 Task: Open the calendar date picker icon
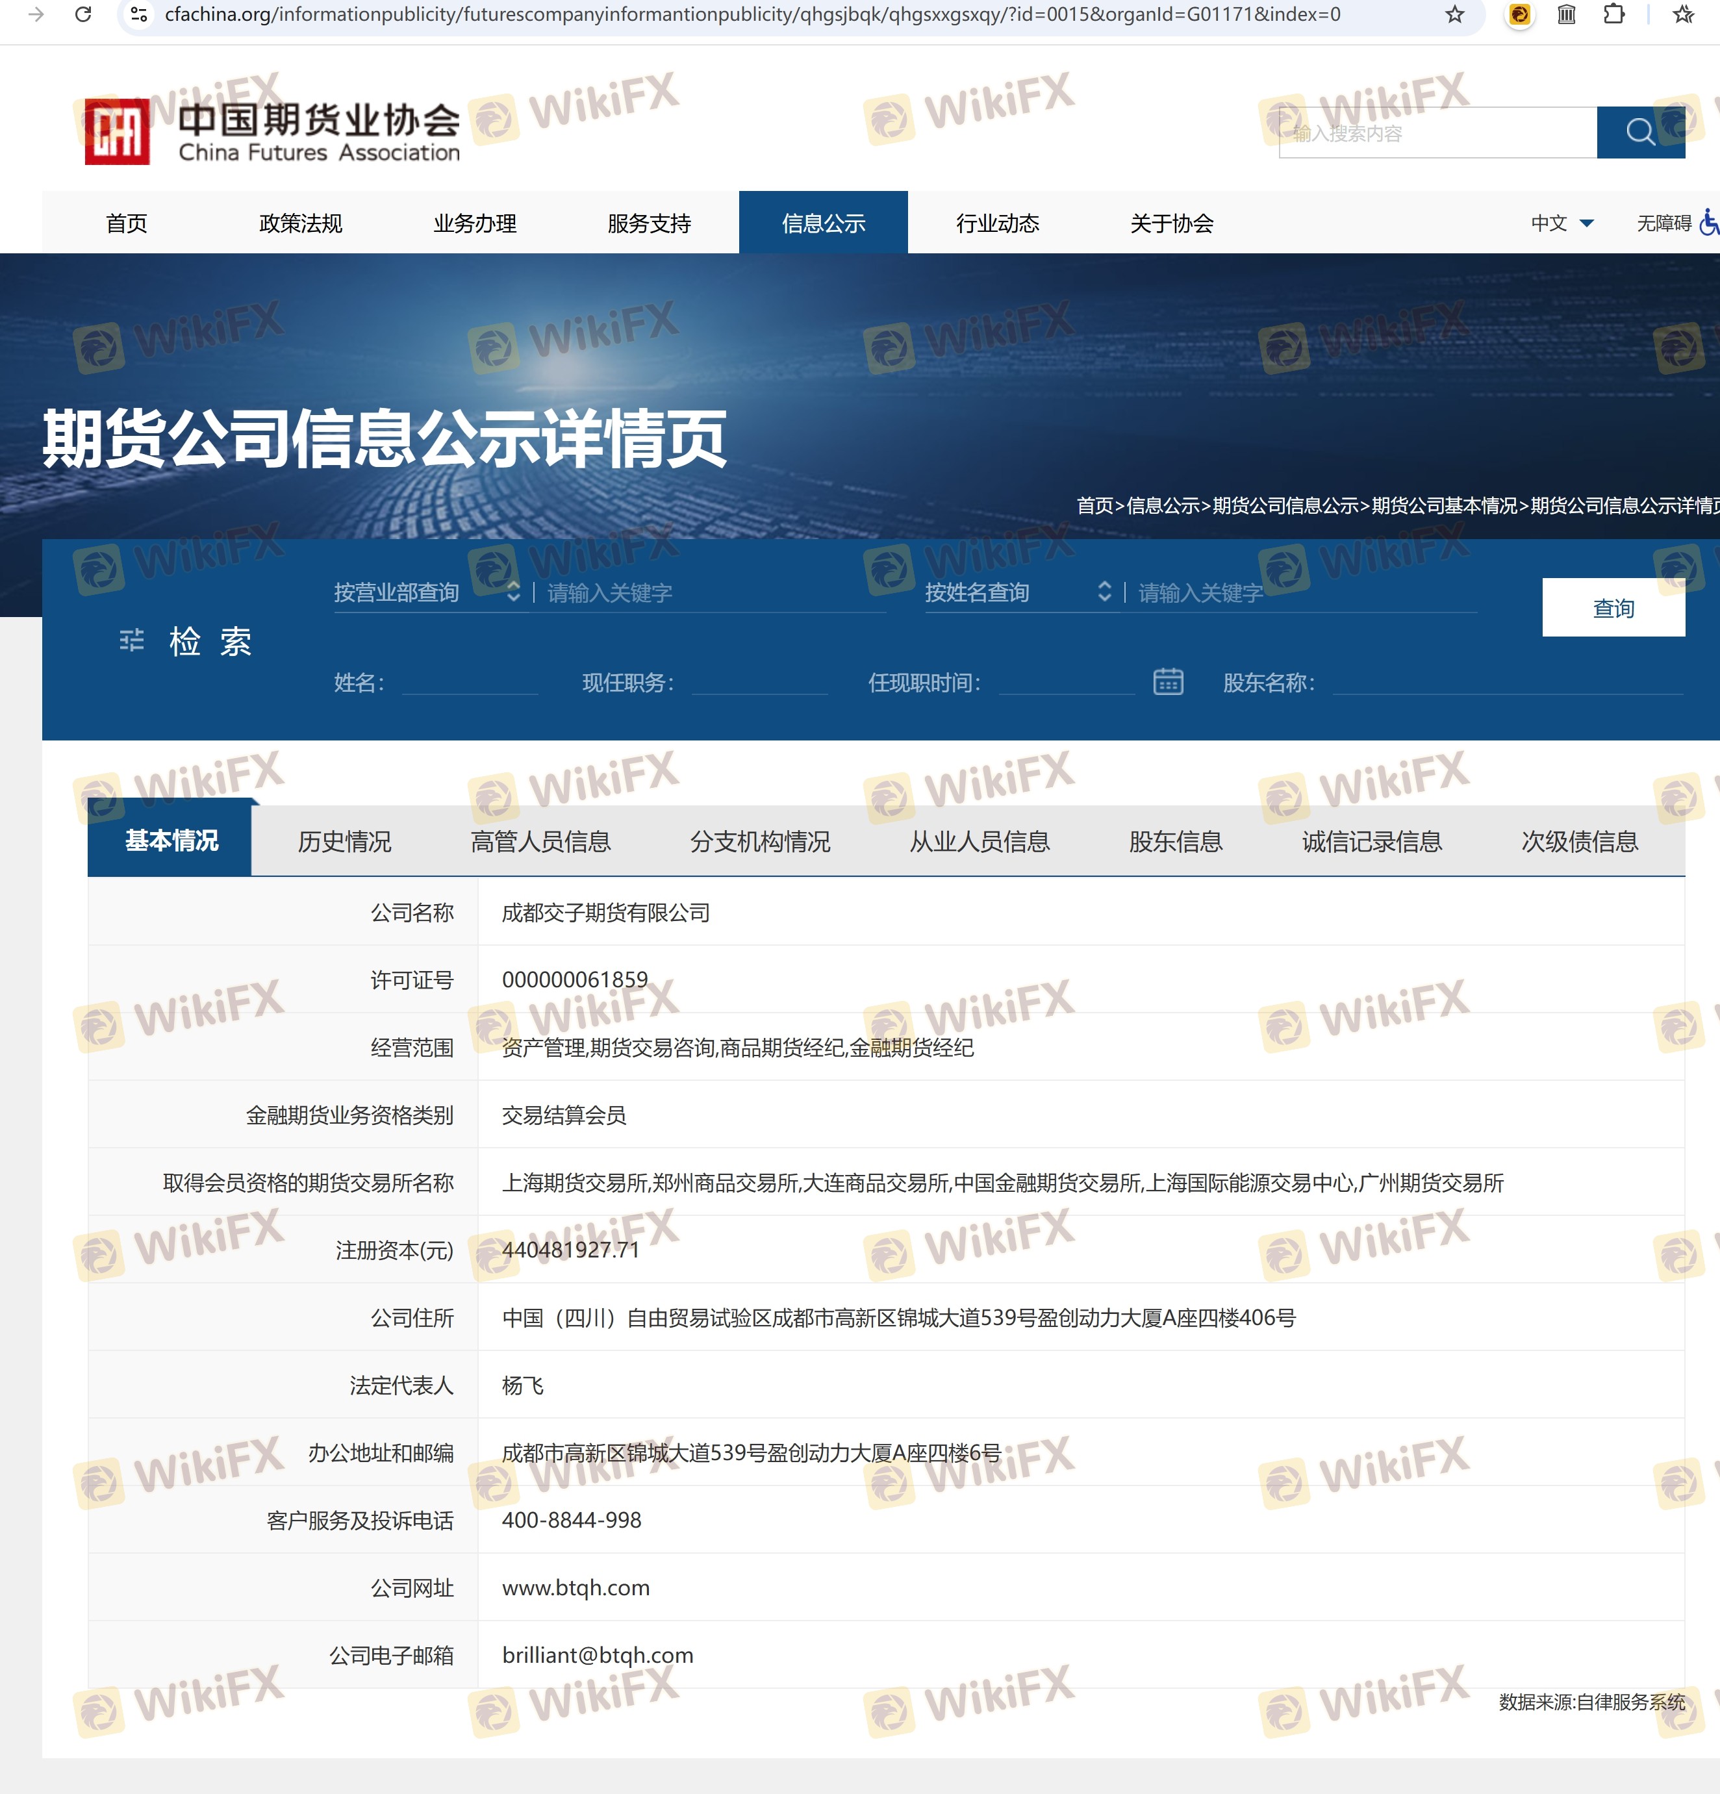click(1167, 682)
